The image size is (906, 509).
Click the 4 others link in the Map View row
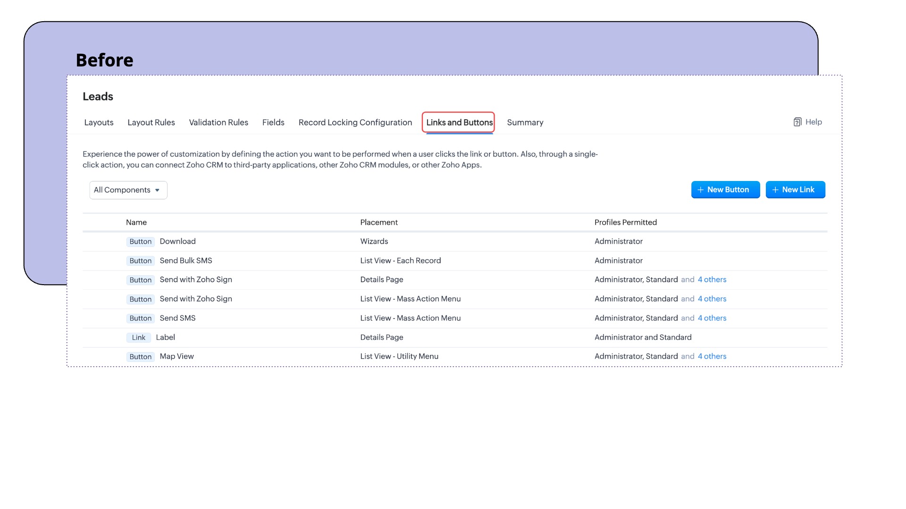712,356
